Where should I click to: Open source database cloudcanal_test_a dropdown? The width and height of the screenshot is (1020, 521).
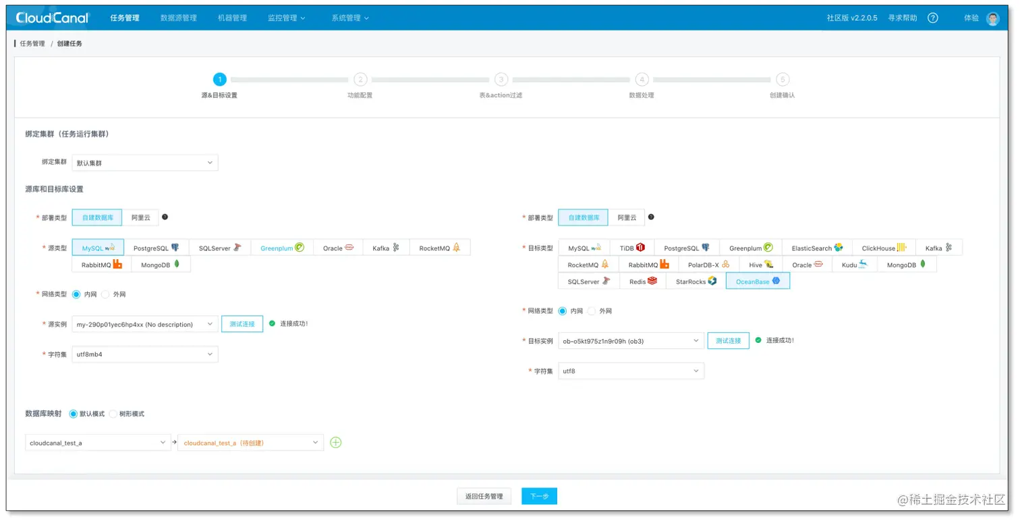[98, 443]
